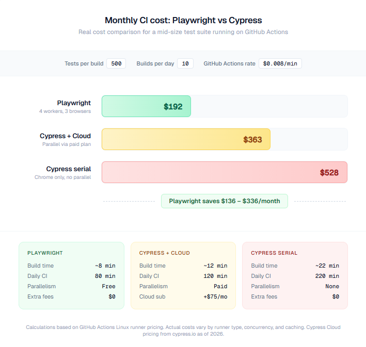Click the green Playwright $192 cost bar
The image size is (366, 347).
tap(146, 106)
